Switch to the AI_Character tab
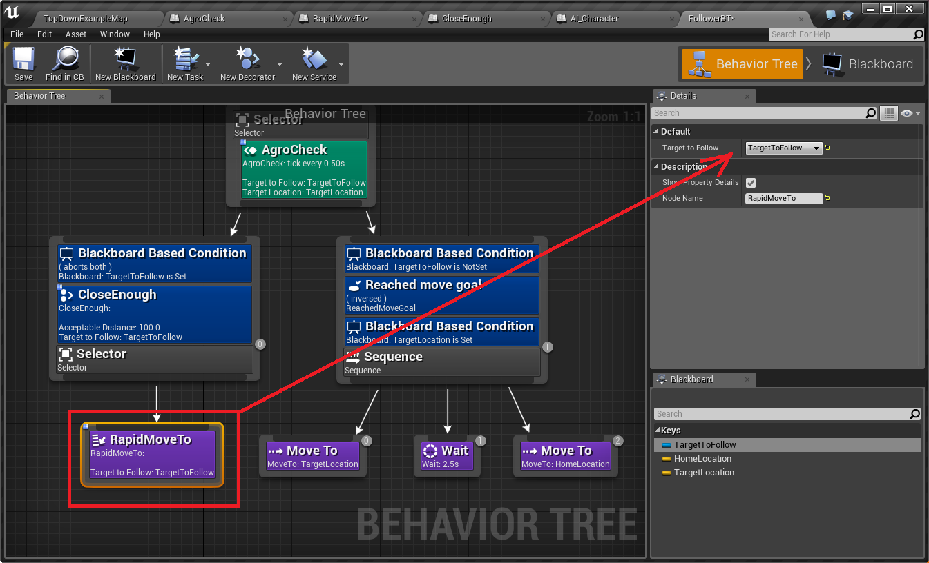This screenshot has height=563, width=929. tap(595, 19)
